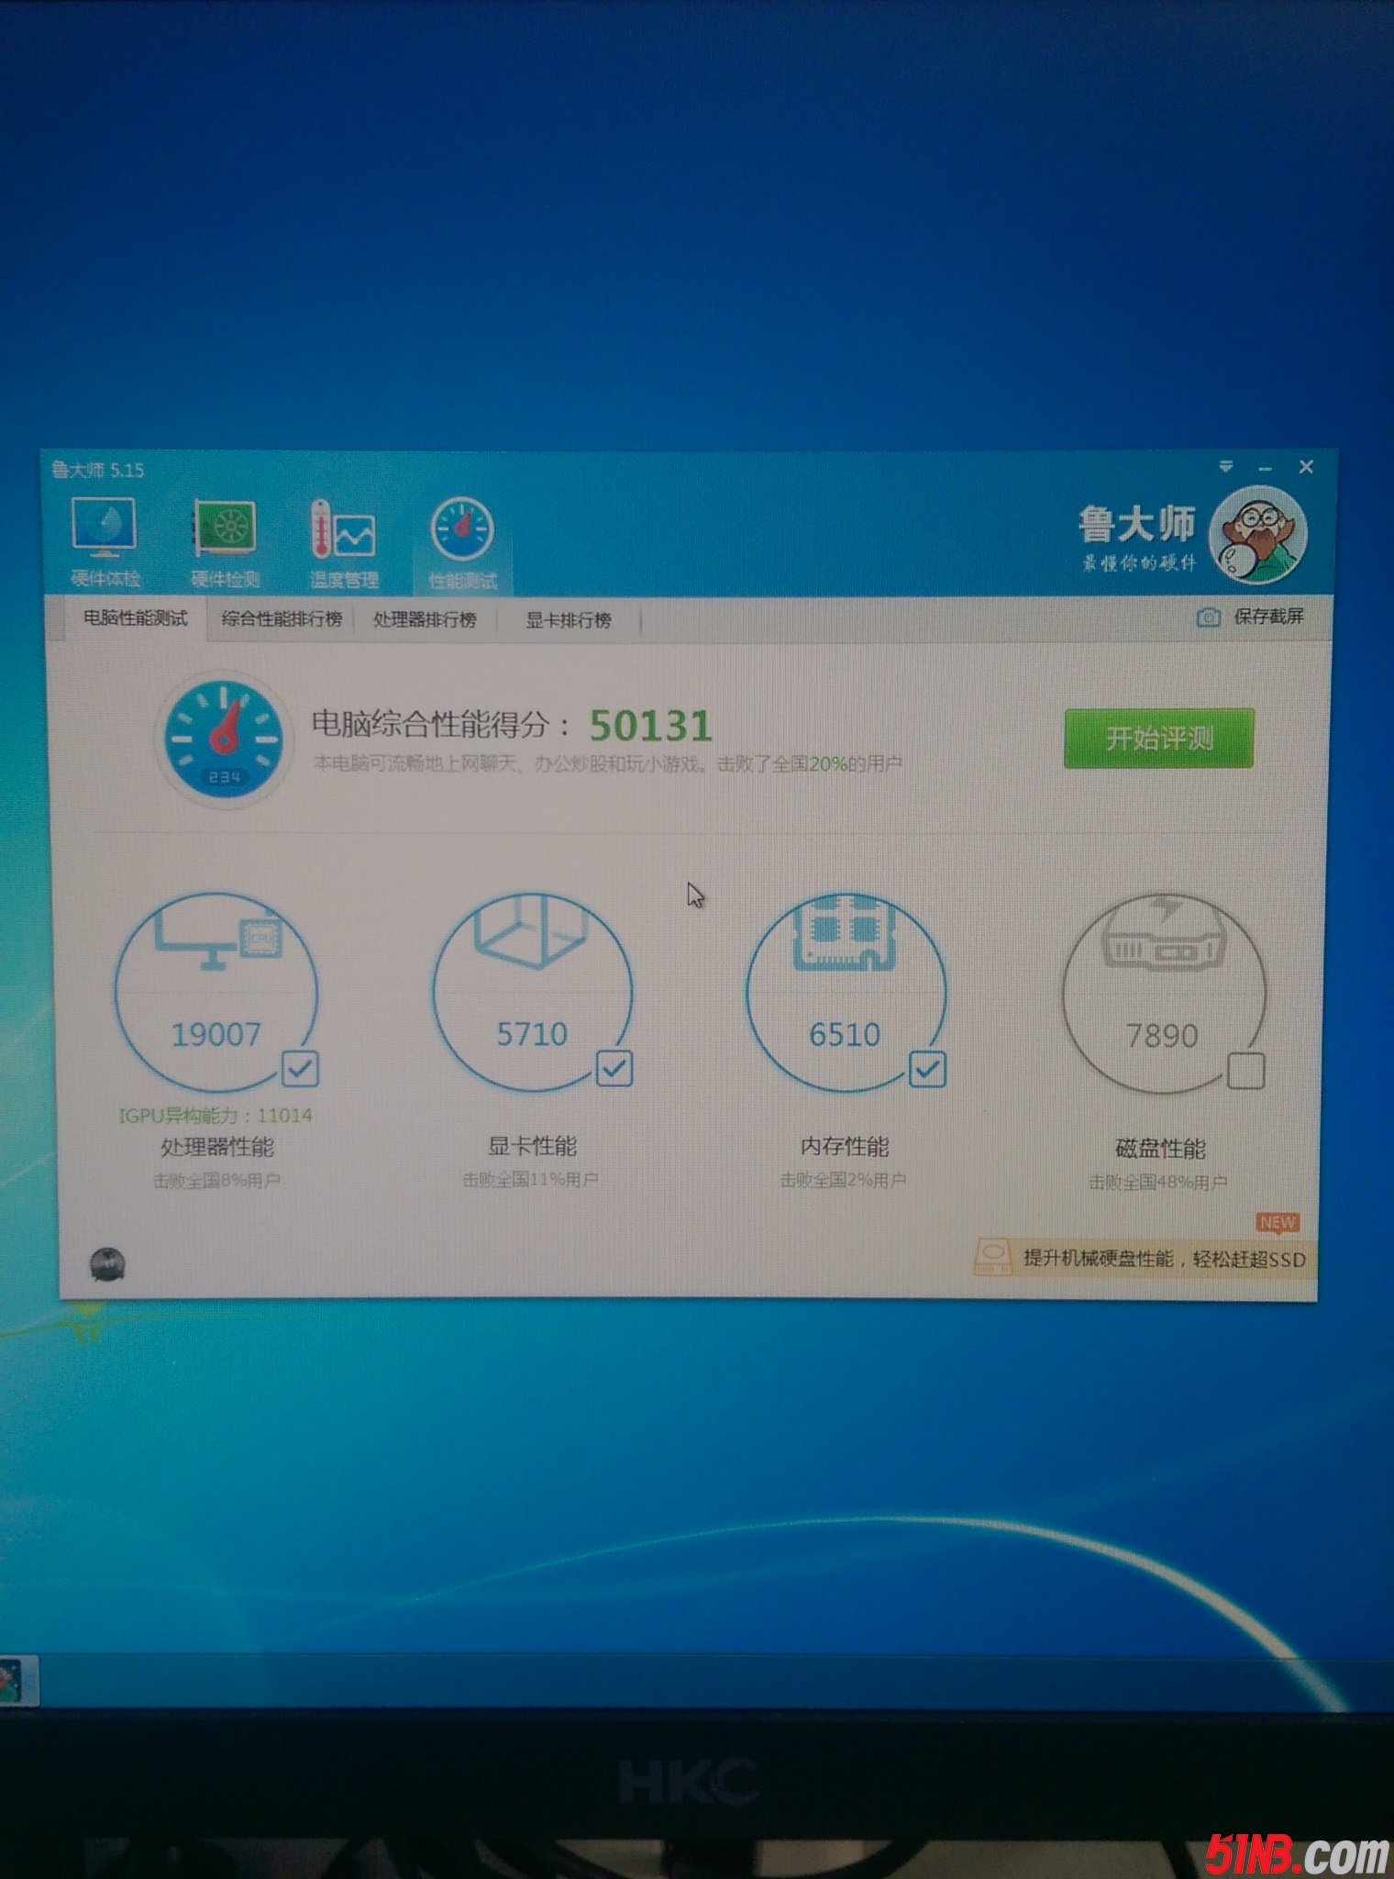Click the speedometer gauge icon beside the overall score
The height and width of the screenshot is (1879, 1394).
(223, 739)
